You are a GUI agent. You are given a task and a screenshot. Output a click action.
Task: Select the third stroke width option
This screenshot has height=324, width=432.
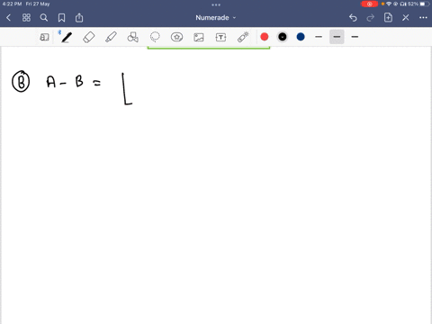click(355, 37)
